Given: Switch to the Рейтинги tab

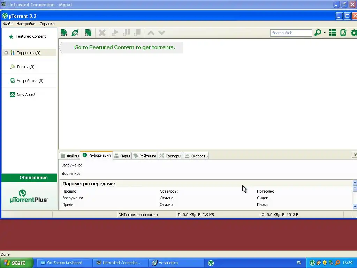Looking at the screenshot, I should click(x=145, y=156).
